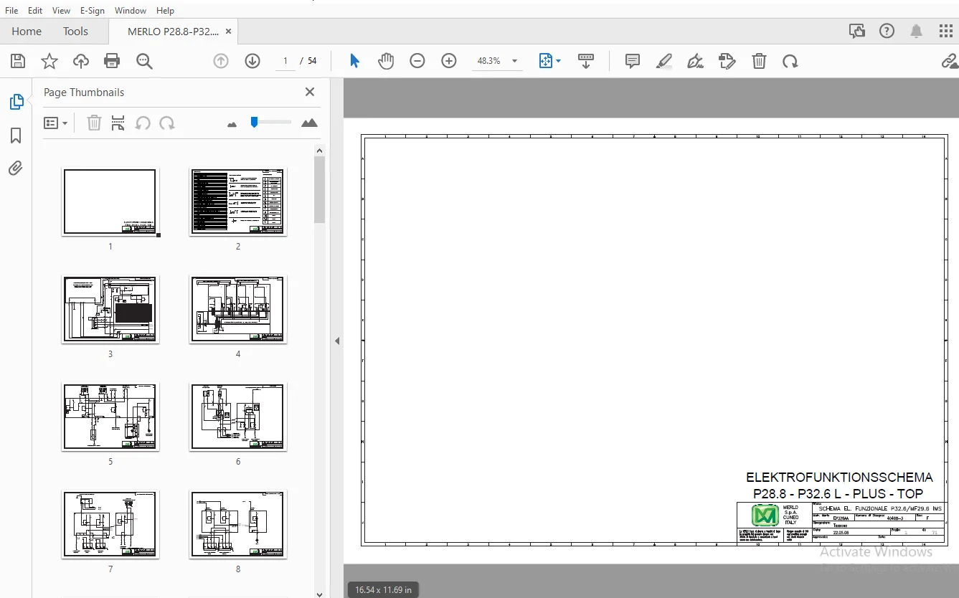Click the page size 16.54 x 11.69 in label

click(x=384, y=590)
